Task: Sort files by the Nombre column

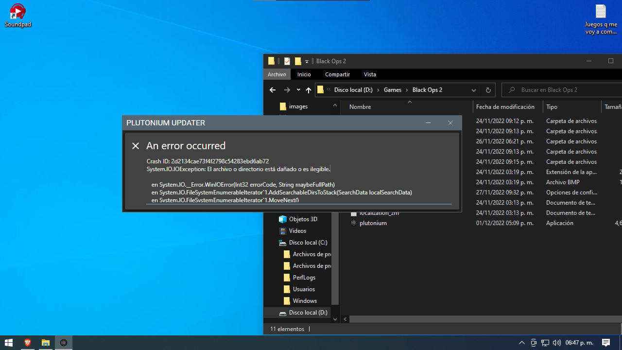Action: click(x=360, y=107)
